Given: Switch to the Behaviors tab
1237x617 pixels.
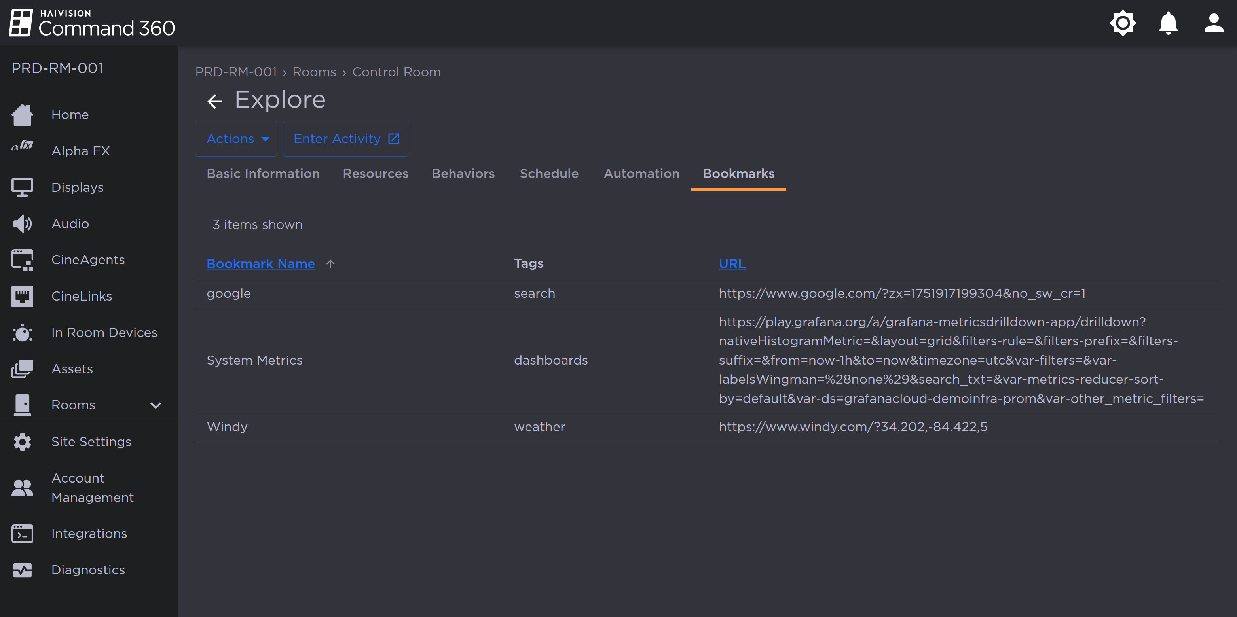Looking at the screenshot, I should (x=463, y=174).
